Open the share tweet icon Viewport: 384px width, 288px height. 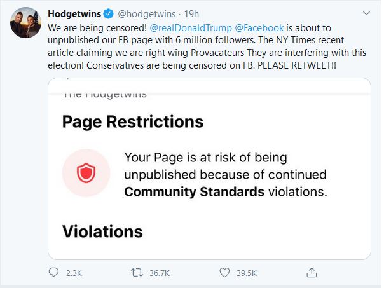(x=312, y=272)
